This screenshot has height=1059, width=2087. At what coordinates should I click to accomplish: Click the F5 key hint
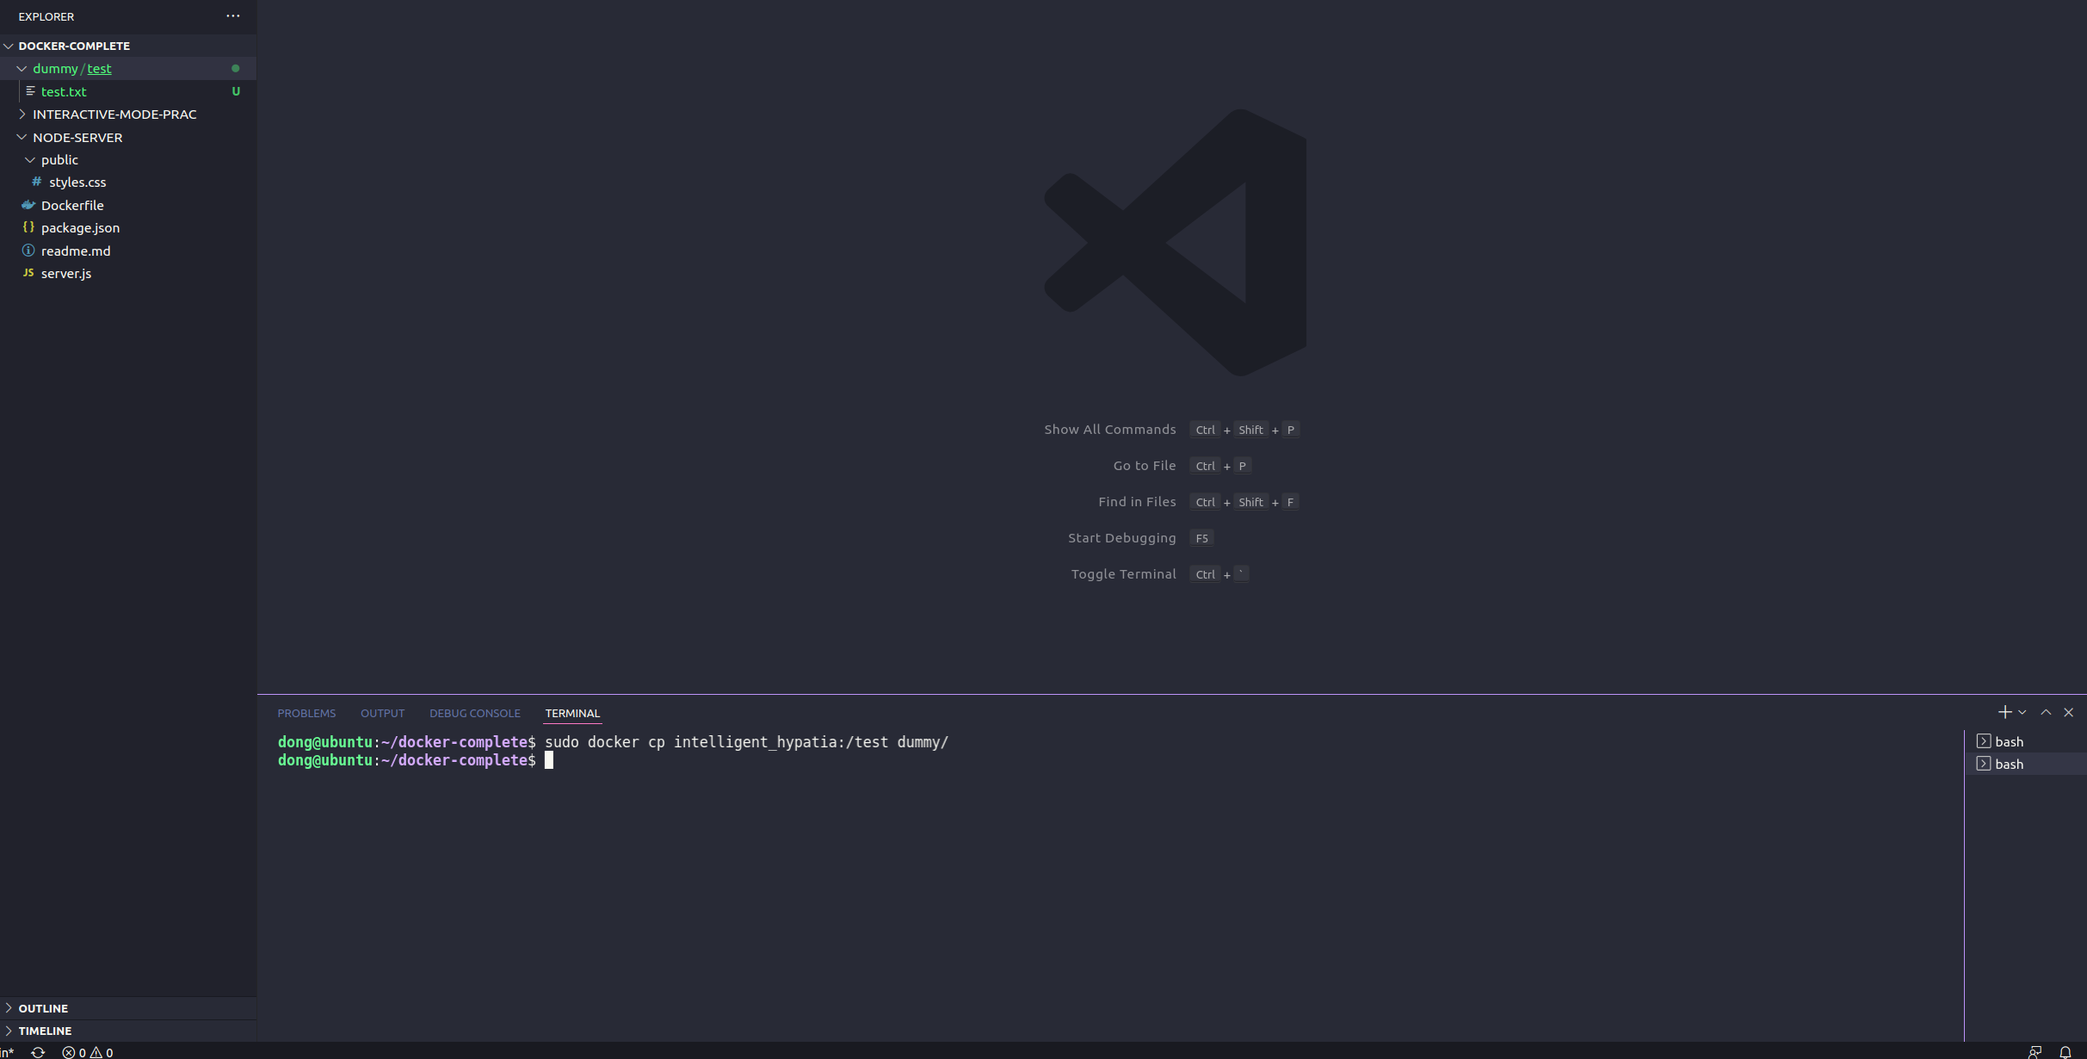[x=1201, y=538]
